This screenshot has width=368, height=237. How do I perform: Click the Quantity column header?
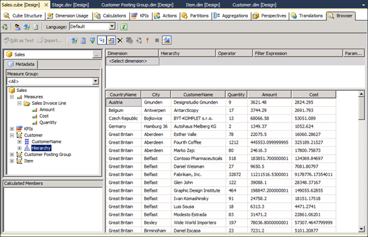236,95
